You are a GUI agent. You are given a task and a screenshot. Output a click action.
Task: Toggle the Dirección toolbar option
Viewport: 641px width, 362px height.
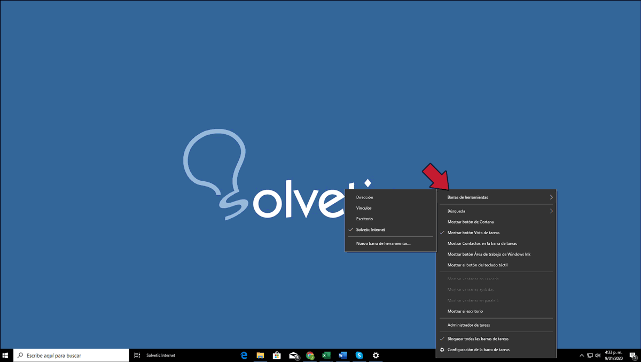pyautogui.click(x=391, y=197)
